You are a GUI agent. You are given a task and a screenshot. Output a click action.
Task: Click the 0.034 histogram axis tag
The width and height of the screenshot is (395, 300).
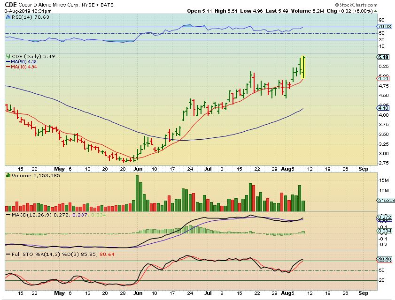click(x=384, y=231)
